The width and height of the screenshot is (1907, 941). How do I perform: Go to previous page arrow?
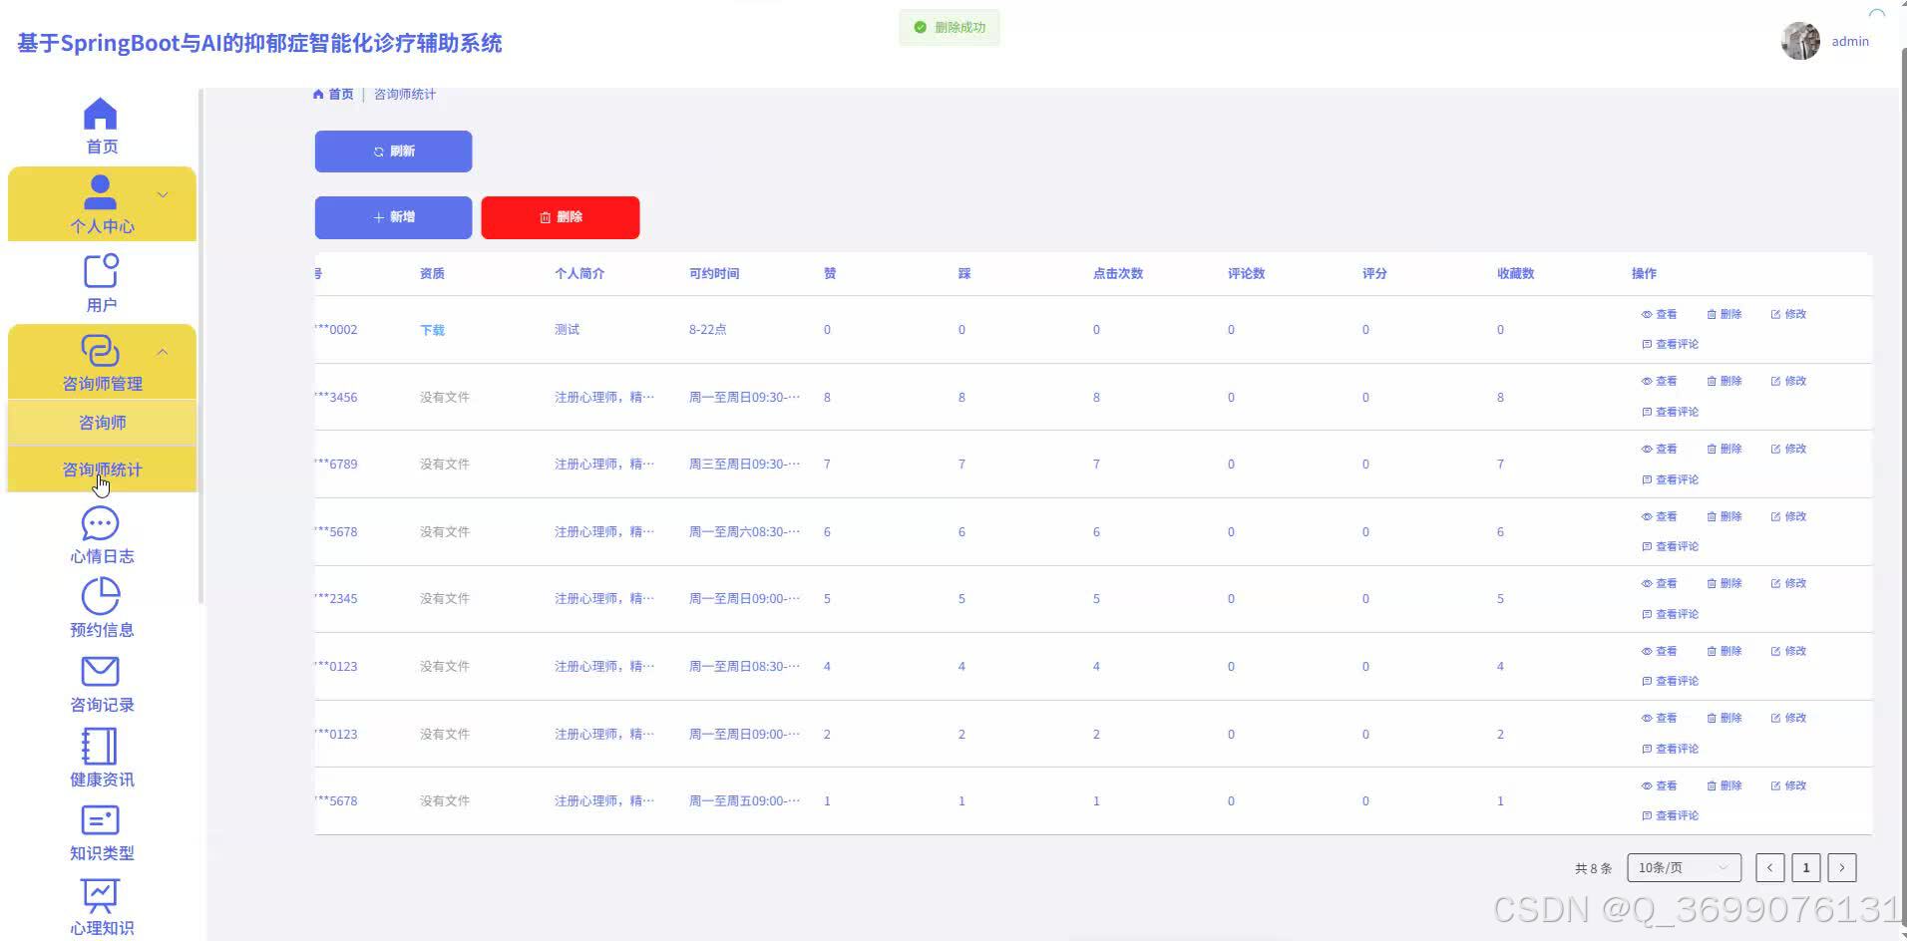(x=1770, y=867)
